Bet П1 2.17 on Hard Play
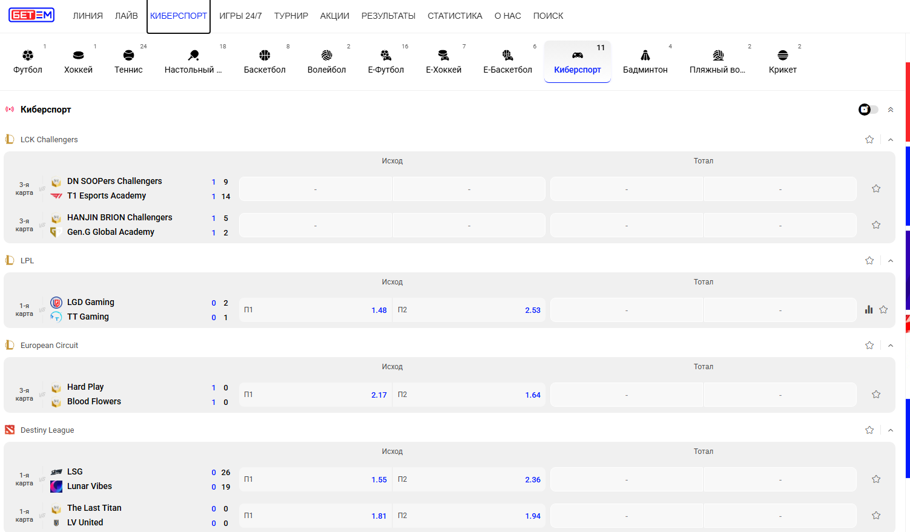 (315, 395)
